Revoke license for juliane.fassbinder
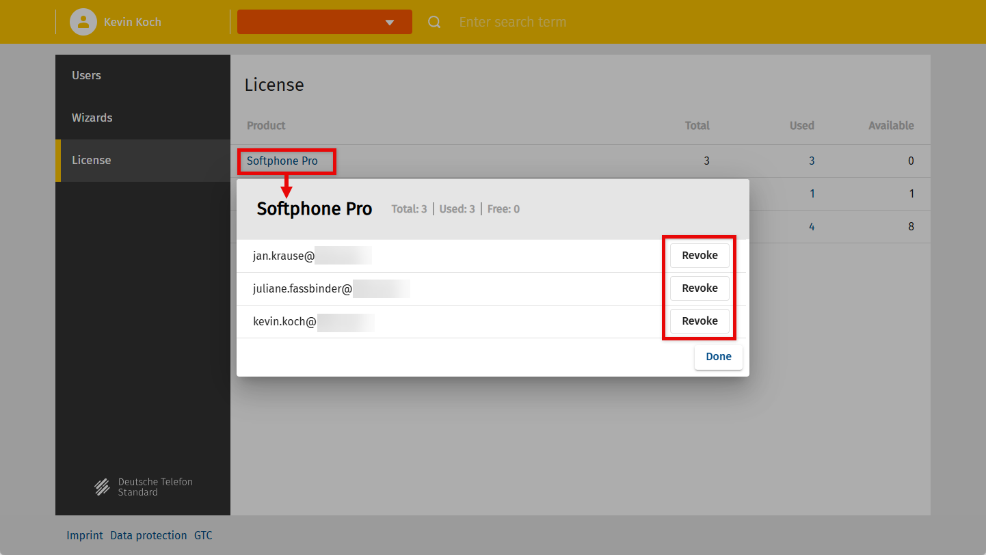 tap(699, 288)
